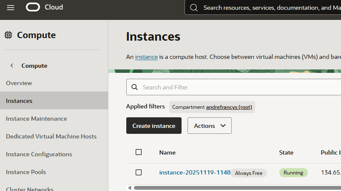
Task: Click the Oracle Cloud logo
Action: click(44, 7)
